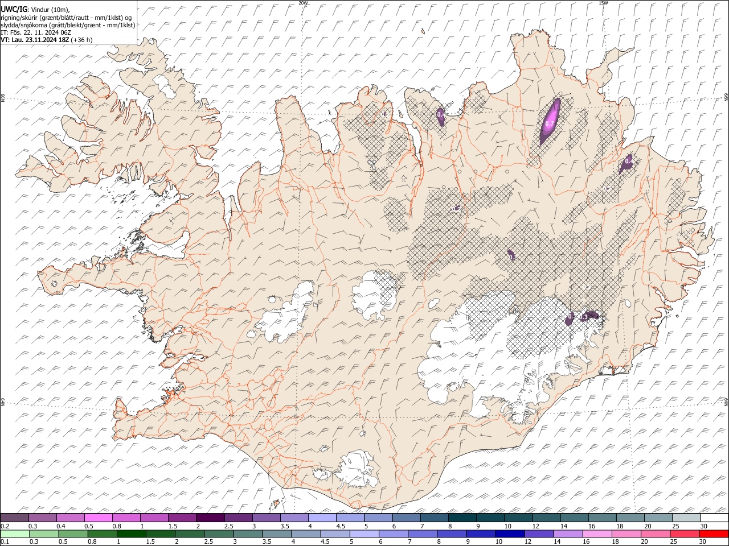Viewport: 729px width, 546px height.
Task: Click the '1.5' label in upper legend scale
Action: pyautogui.click(x=173, y=526)
